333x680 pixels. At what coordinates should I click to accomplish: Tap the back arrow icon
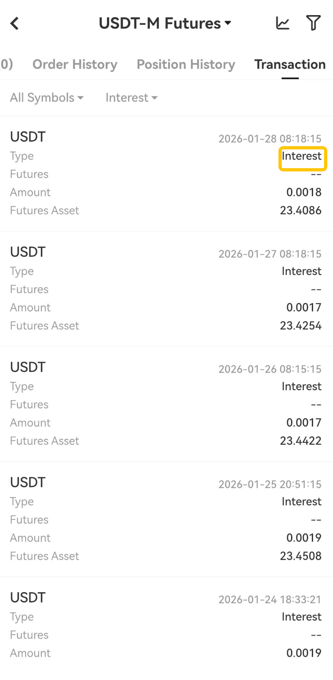point(15,24)
